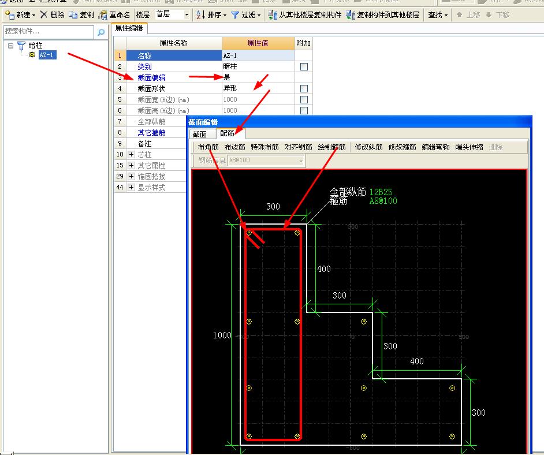Click the 暗柱 column tree icon

click(21, 46)
